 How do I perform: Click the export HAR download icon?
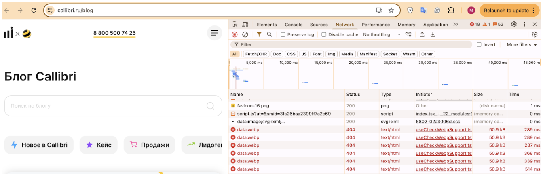[433, 35]
